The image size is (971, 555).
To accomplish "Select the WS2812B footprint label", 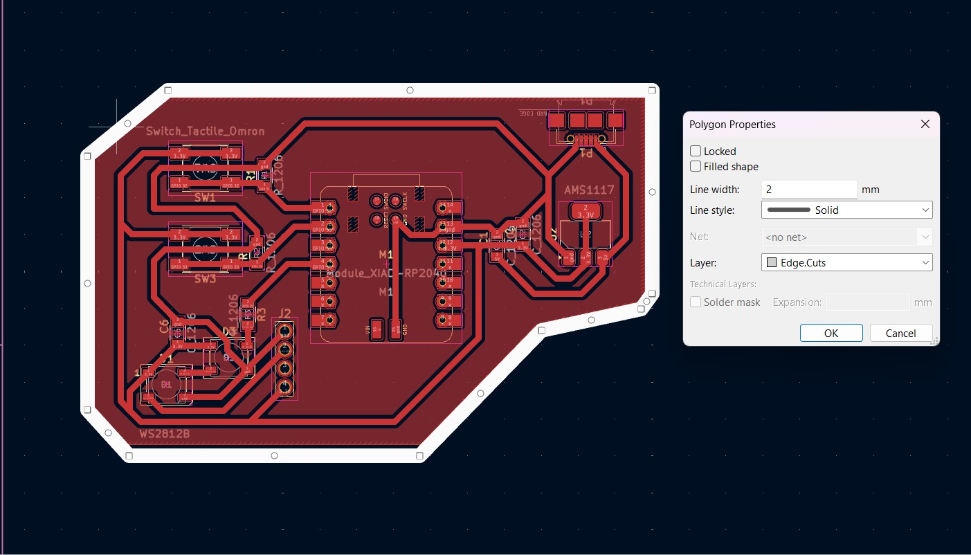I will click(165, 434).
